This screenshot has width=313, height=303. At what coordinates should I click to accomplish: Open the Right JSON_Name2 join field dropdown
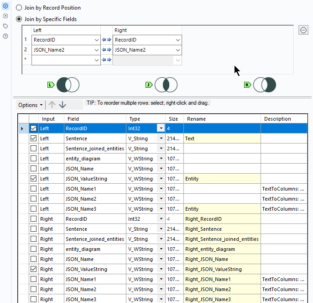[x=177, y=50]
